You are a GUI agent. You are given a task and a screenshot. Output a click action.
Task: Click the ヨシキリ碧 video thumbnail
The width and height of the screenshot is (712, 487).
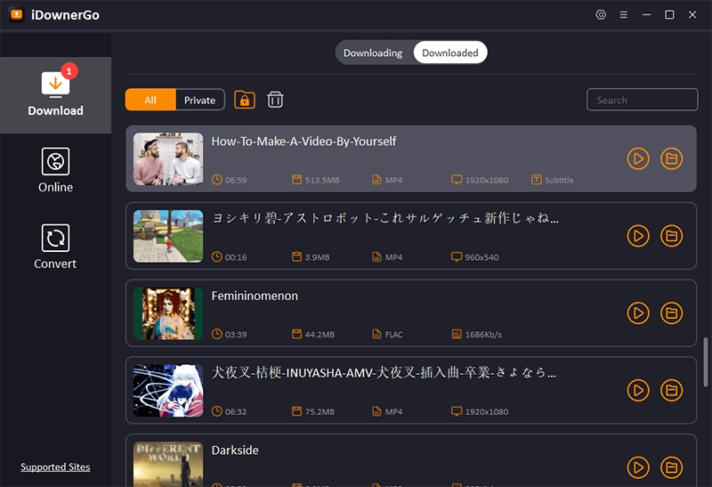click(x=168, y=236)
